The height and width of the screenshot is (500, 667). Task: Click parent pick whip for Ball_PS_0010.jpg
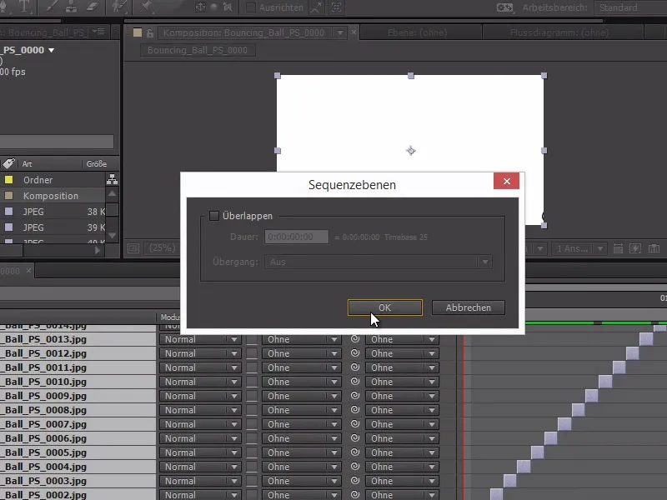point(355,382)
